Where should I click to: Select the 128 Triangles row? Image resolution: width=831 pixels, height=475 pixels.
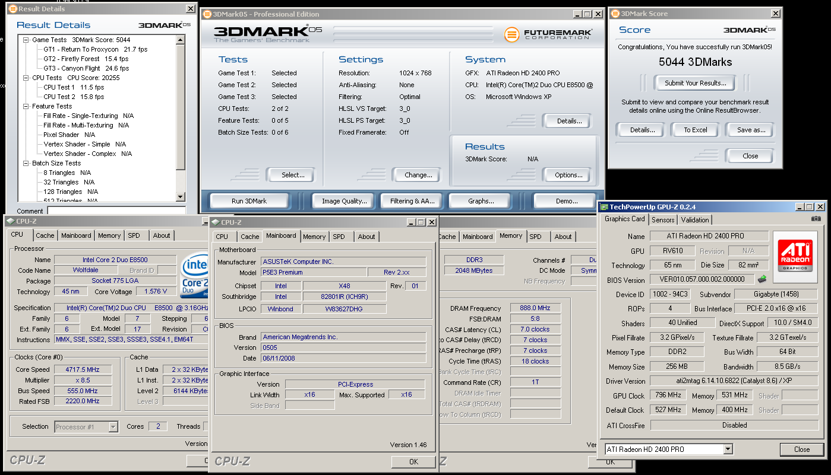point(71,192)
